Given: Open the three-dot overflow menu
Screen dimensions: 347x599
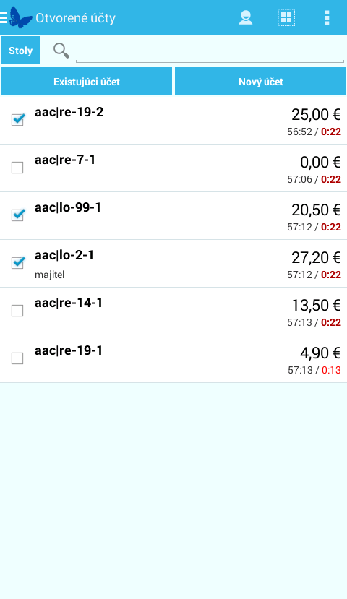Looking at the screenshot, I should [x=327, y=17].
